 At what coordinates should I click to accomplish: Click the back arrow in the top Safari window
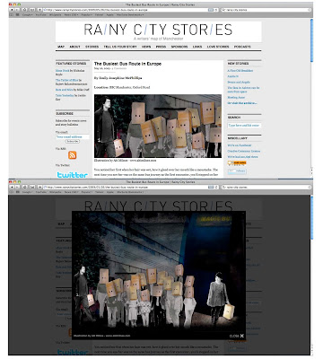point(13,10)
